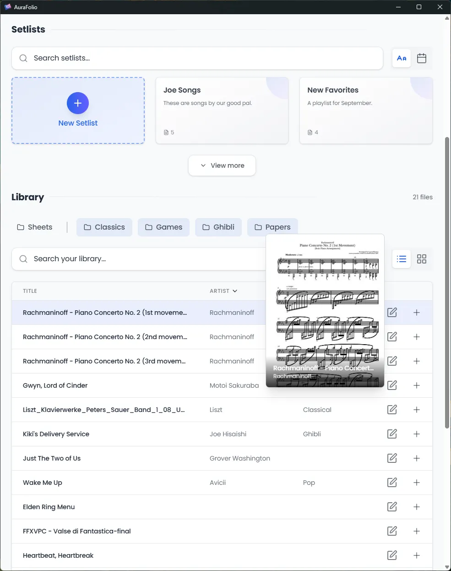Open the Classics folder
Image resolution: width=451 pixels, height=571 pixels.
pos(104,227)
